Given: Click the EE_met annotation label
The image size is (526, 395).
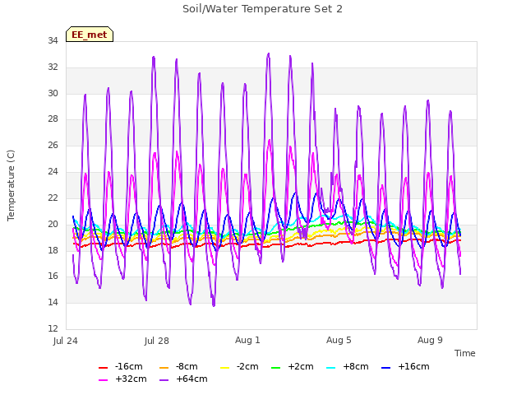Looking at the screenshot, I should coord(90,35).
